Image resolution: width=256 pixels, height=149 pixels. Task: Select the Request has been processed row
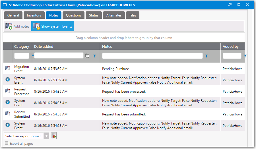(124, 92)
